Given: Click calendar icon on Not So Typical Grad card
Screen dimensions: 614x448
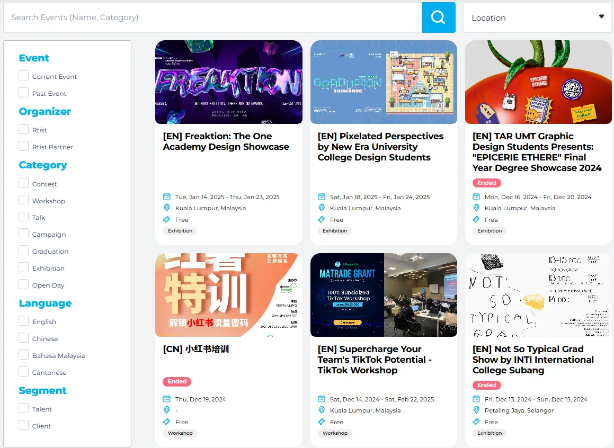Looking at the screenshot, I should click(476, 399).
